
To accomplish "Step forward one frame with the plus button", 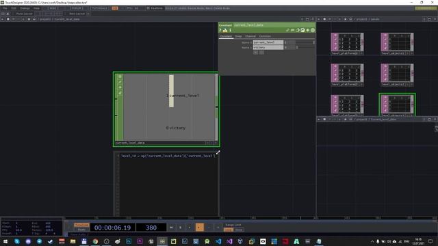I will (x=218, y=228).
